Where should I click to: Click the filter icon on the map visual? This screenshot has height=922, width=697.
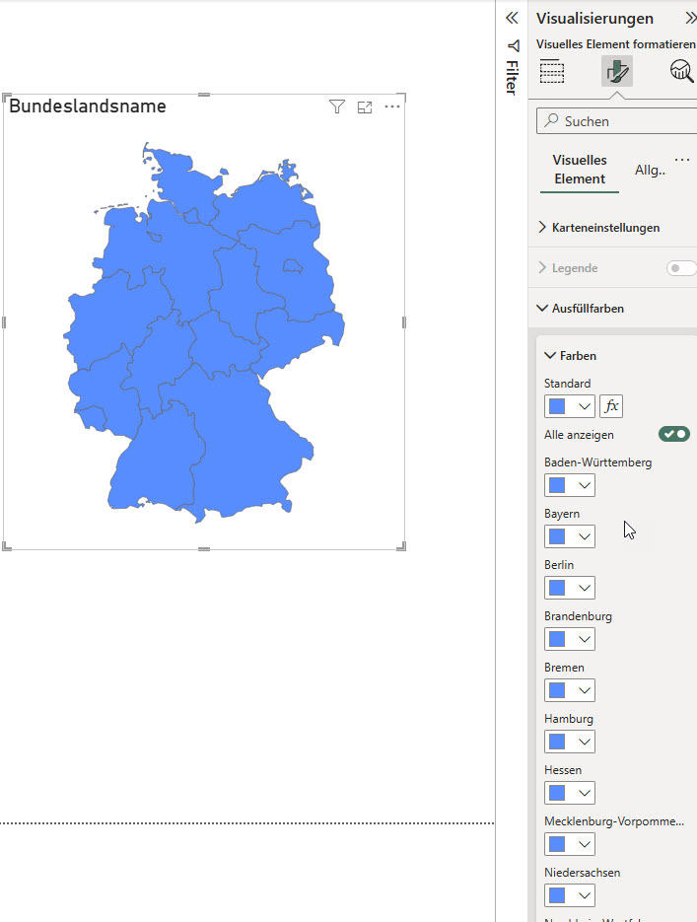[x=337, y=106]
